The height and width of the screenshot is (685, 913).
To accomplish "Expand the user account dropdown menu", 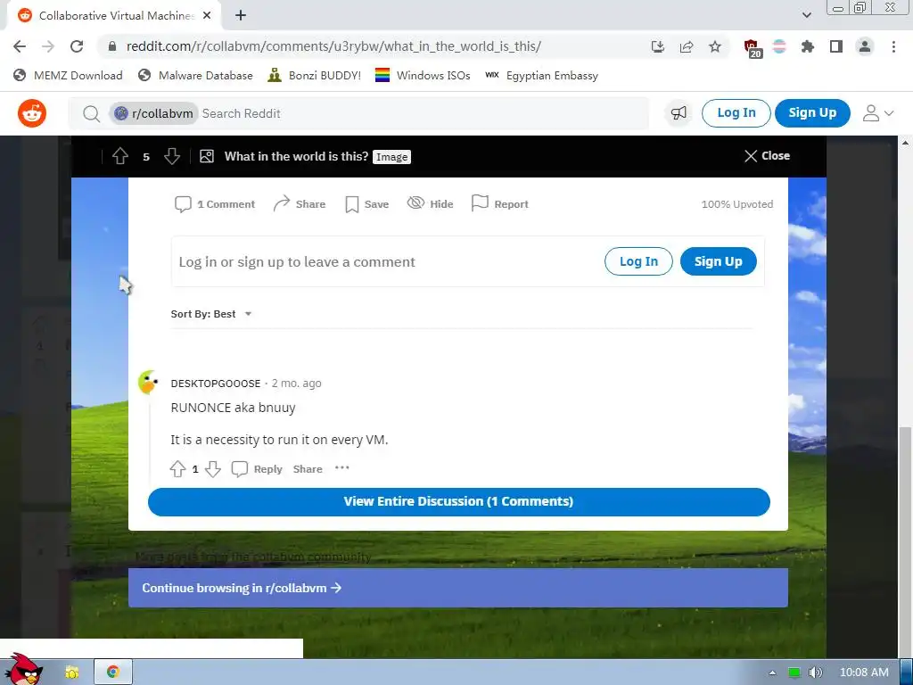I will [x=878, y=113].
